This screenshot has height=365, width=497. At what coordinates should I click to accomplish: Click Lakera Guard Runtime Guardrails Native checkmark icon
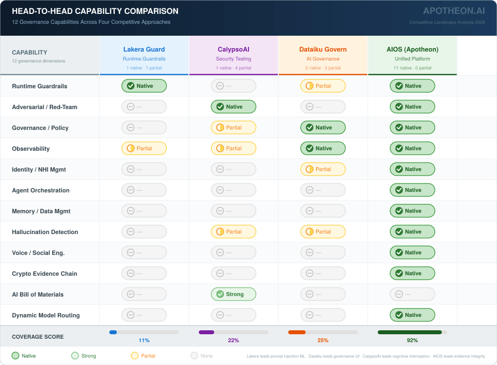pos(131,86)
